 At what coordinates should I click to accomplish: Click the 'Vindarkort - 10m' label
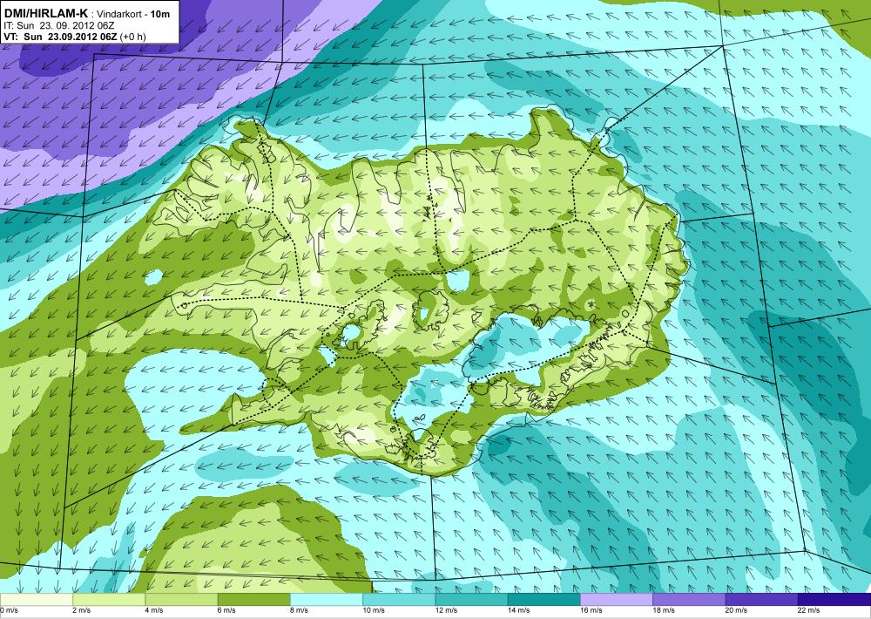coord(134,15)
